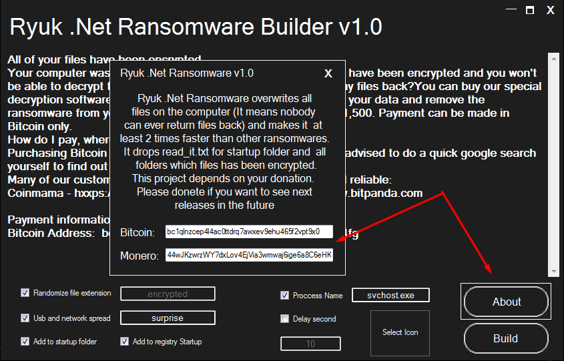Click the Bitcoin address field in the dialog
Viewport: 564px width, 361px height.
tap(249, 232)
